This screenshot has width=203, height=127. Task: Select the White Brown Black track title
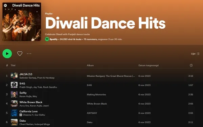[x=31, y=102]
